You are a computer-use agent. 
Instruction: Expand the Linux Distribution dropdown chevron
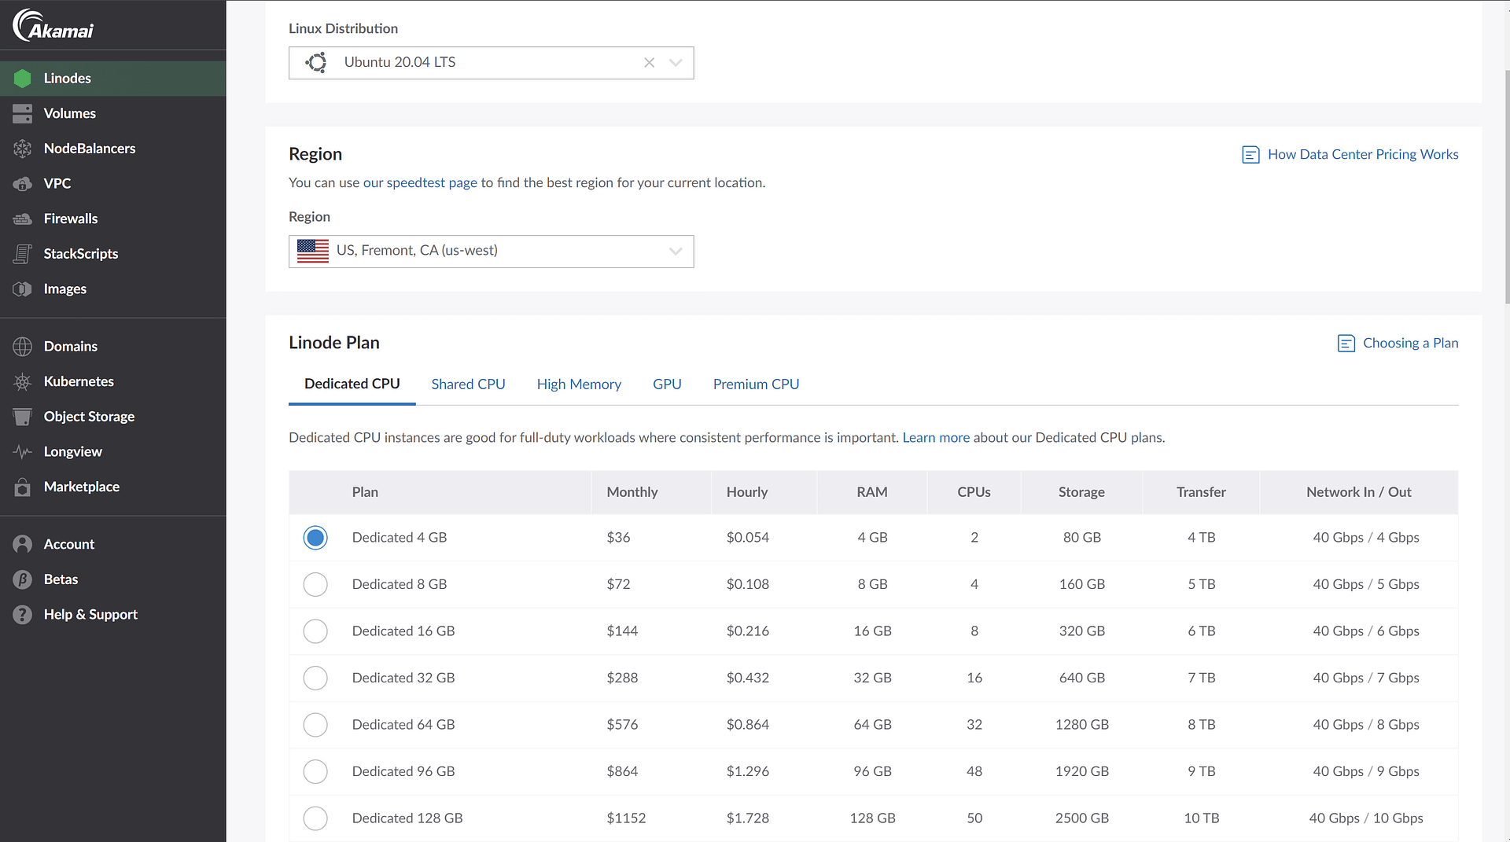(x=676, y=63)
